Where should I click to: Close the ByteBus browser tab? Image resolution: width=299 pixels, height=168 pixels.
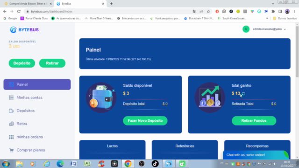[103, 4]
